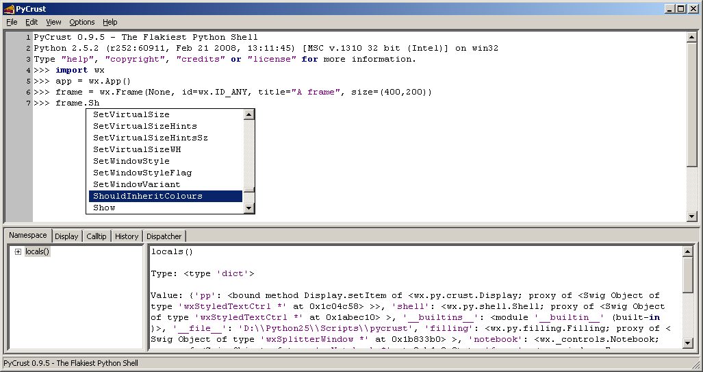This screenshot has width=703, height=372.
Task: Click the value pane scrollbar thumb
Action: click(x=688, y=275)
